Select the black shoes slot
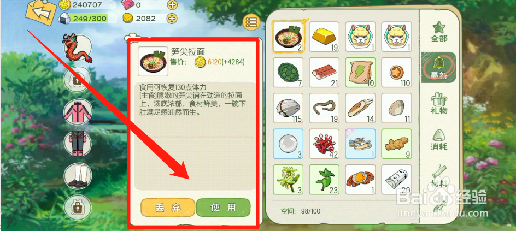This screenshot has height=231, width=516. [78, 176]
